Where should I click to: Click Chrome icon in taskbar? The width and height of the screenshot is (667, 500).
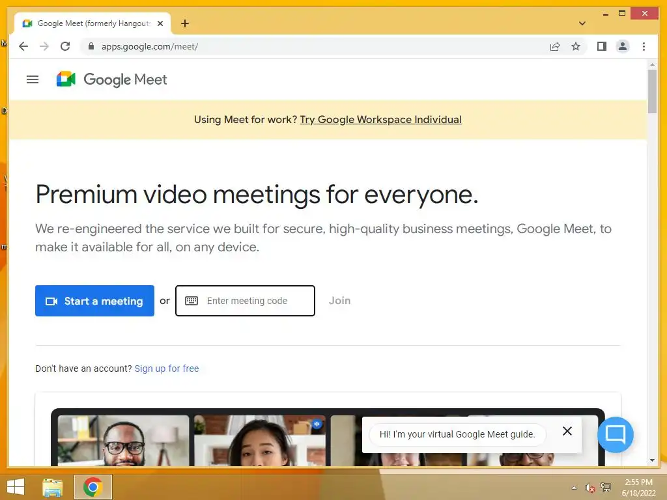click(92, 487)
